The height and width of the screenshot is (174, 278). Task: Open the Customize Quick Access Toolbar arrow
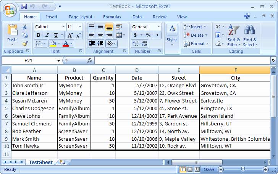(60, 7)
